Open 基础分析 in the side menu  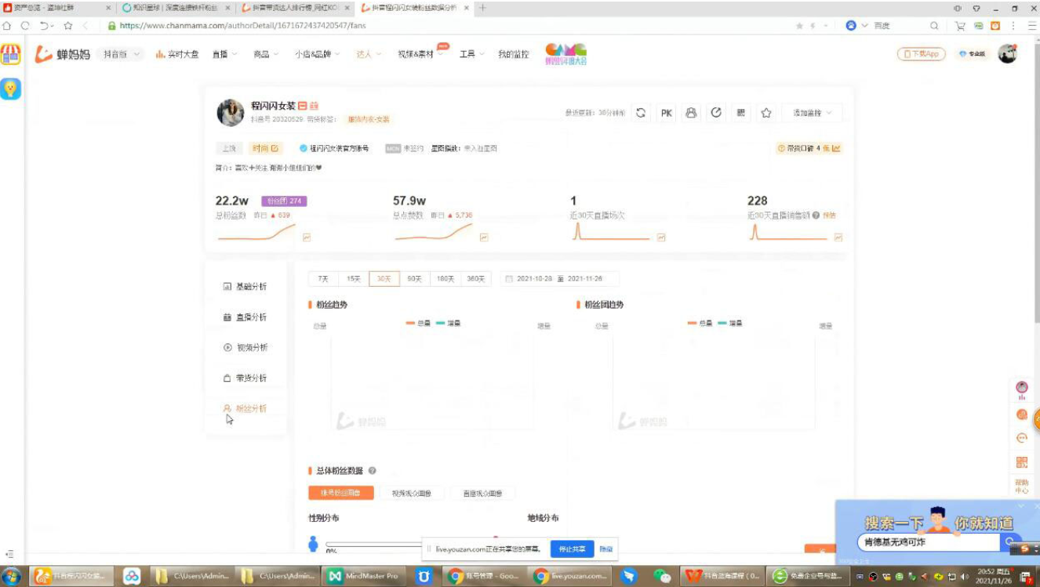(245, 287)
